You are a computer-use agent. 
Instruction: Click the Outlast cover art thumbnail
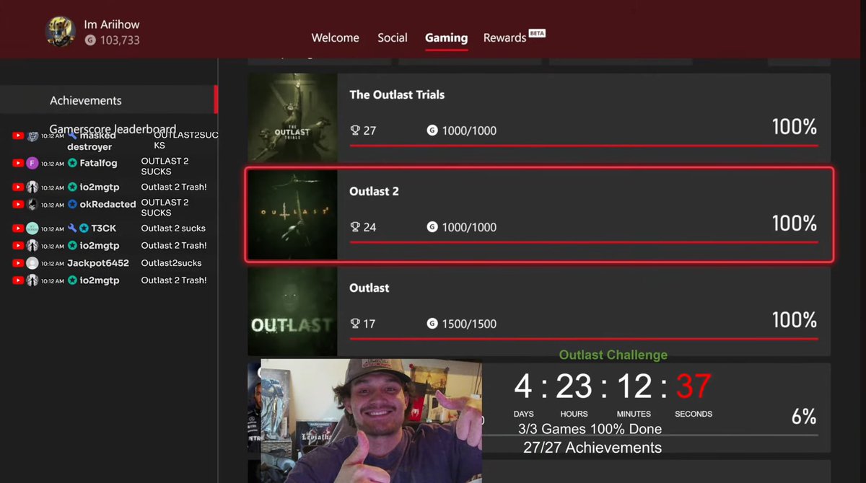[292, 311]
